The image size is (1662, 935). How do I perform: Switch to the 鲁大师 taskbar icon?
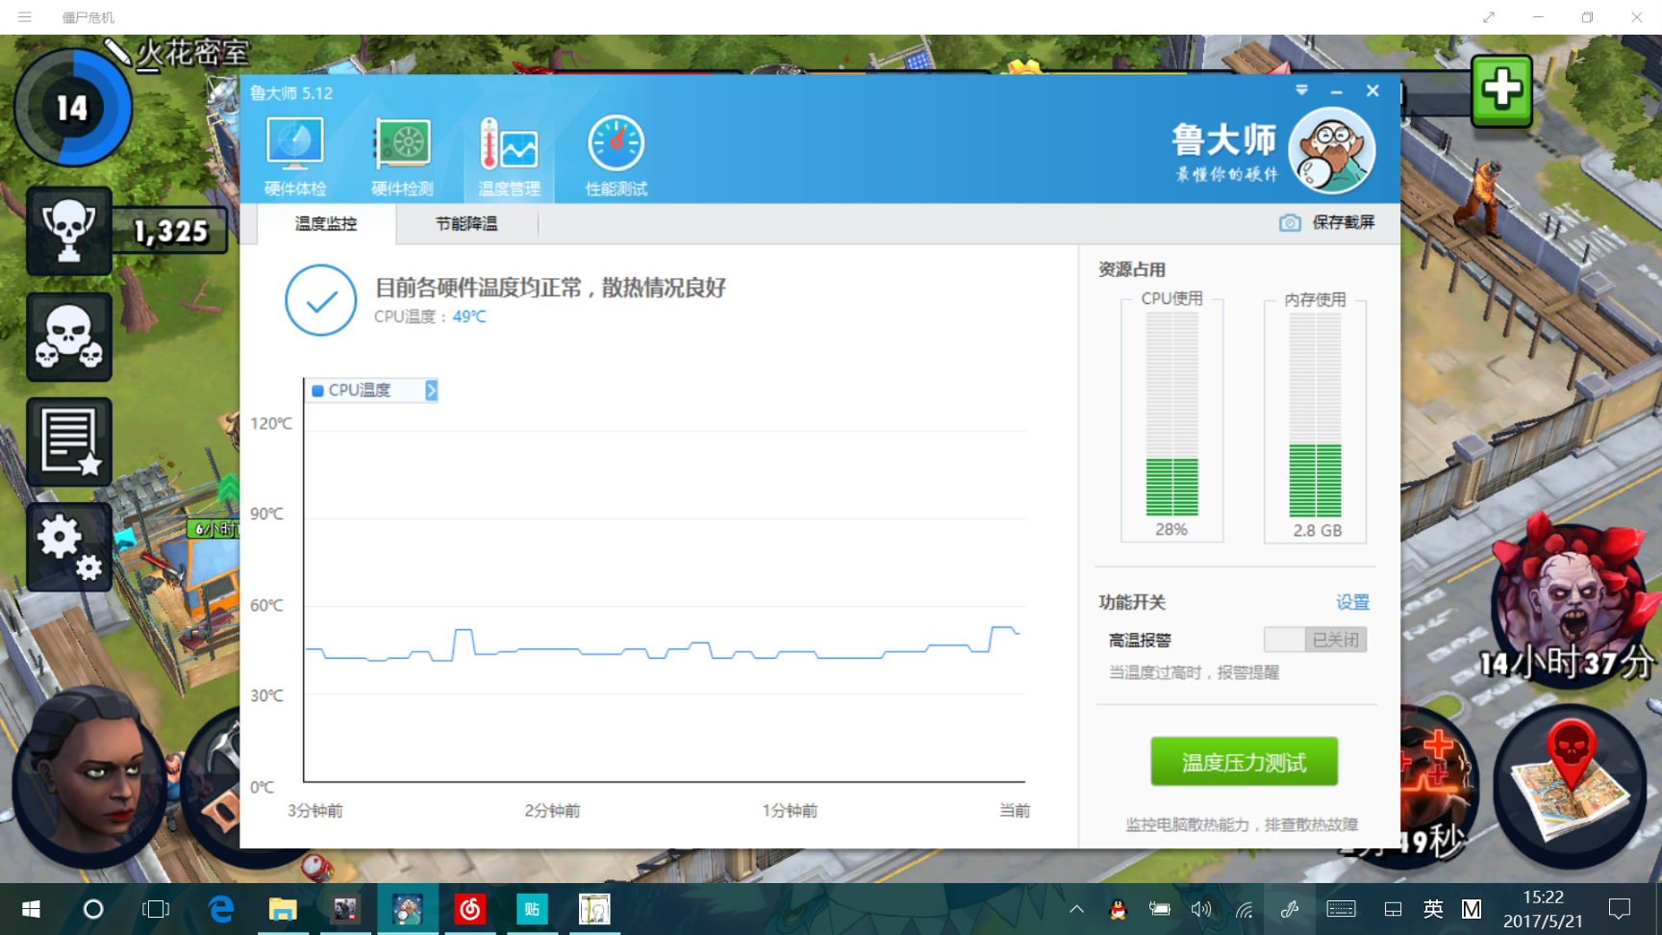point(408,909)
